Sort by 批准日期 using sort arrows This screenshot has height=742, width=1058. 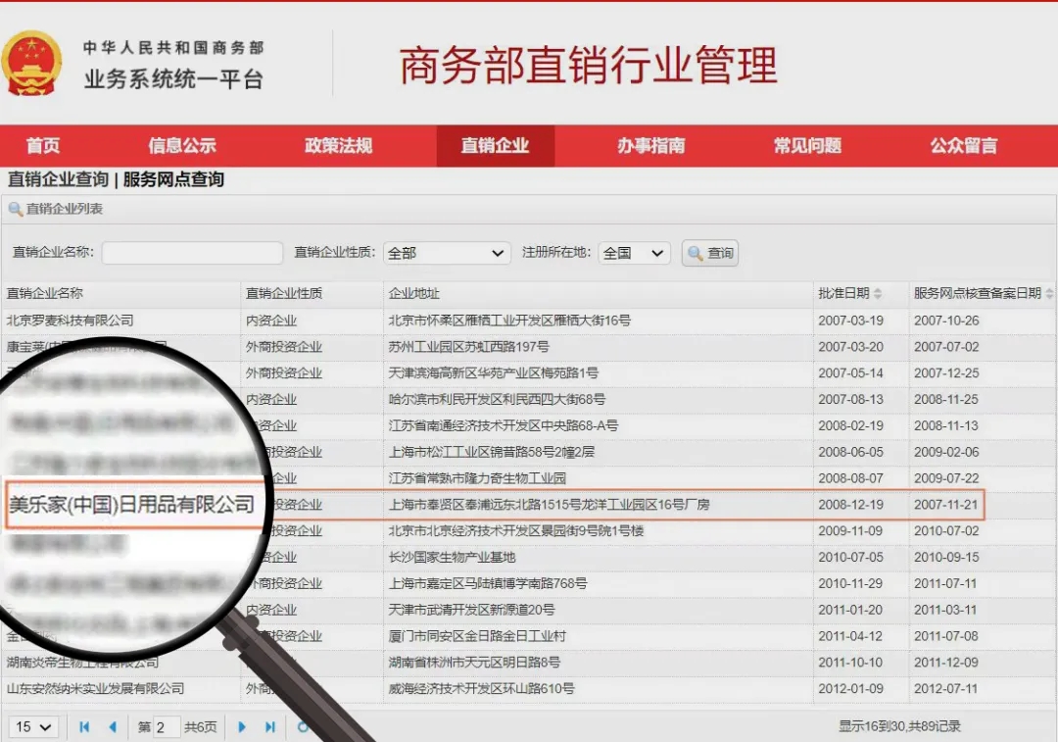tap(878, 294)
